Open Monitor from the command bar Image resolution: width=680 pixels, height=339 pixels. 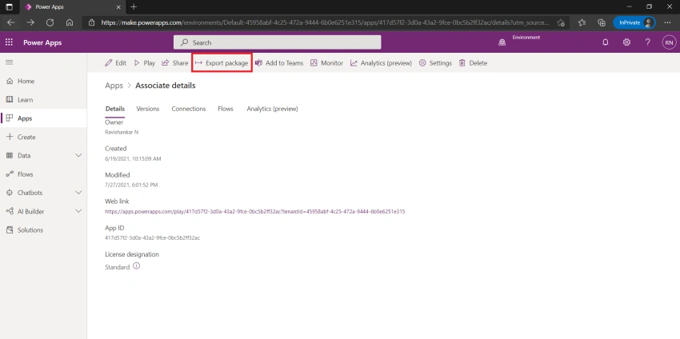click(x=326, y=63)
